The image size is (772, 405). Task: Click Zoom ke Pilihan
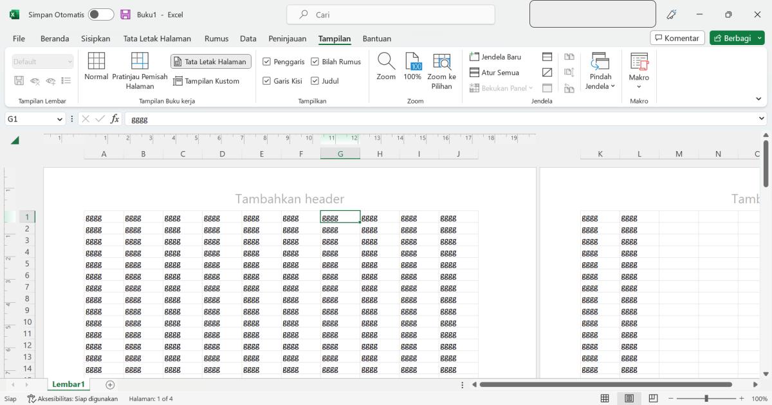(441, 71)
